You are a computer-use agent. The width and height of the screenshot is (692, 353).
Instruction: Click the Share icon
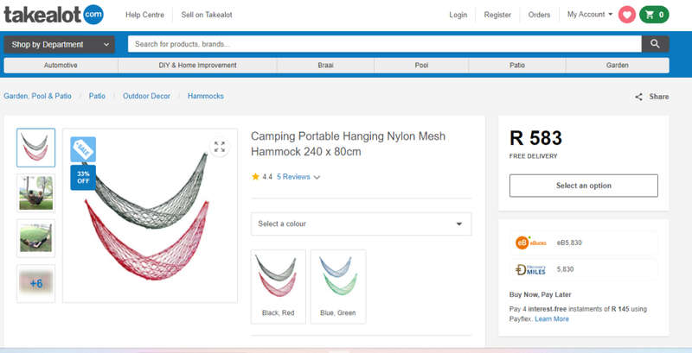[x=638, y=97]
